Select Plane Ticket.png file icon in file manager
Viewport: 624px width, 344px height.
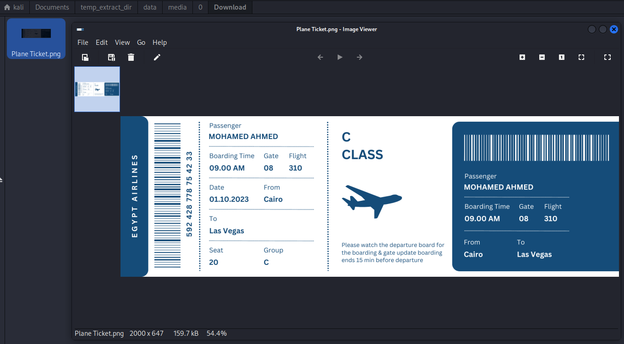click(x=36, y=39)
